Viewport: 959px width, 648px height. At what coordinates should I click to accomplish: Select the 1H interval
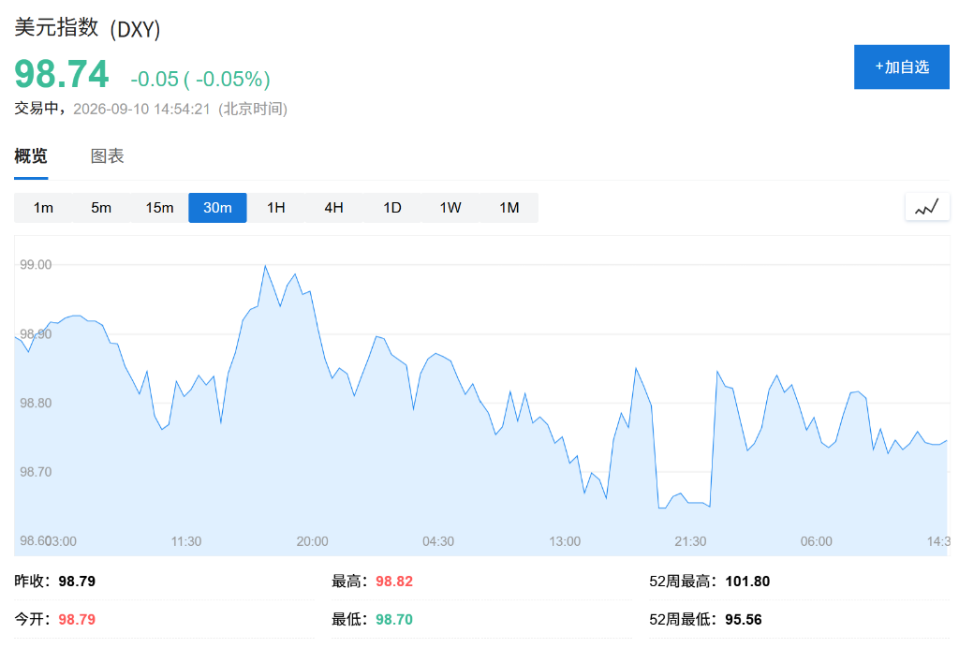276,208
